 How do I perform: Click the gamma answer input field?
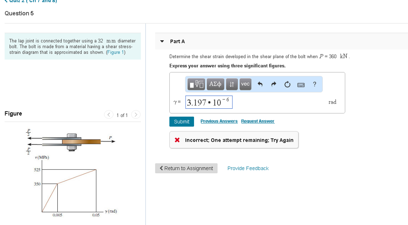[x=209, y=102]
